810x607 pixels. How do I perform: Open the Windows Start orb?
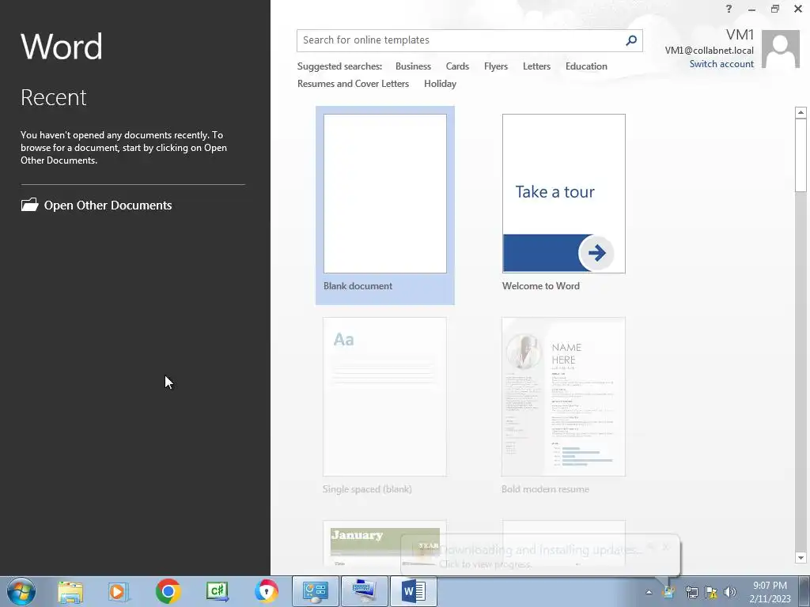point(21,591)
